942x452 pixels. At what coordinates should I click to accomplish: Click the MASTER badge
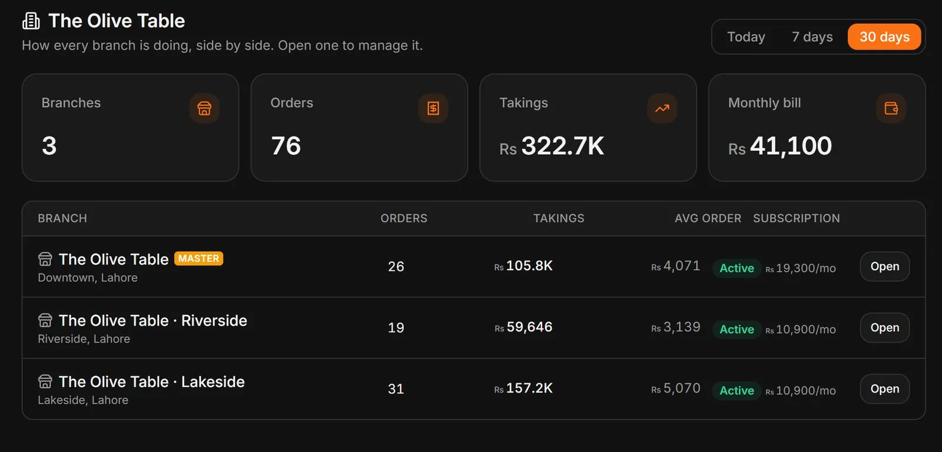point(199,258)
